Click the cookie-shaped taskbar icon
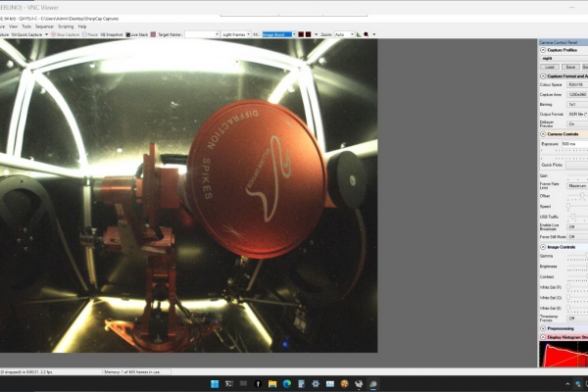The height and width of the screenshot is (392, 588). [344, 384]
